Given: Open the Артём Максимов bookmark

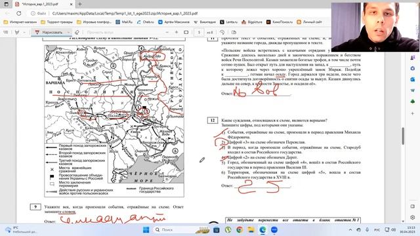Looking at the screenshot, I should click(174, 22).
